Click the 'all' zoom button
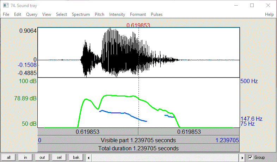 [x=8, y=157]
